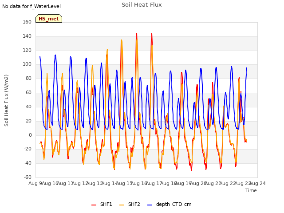Click the blue depth_CTD_cm legend marker
This screenshot has height=213, width=284.
[150, 205]
